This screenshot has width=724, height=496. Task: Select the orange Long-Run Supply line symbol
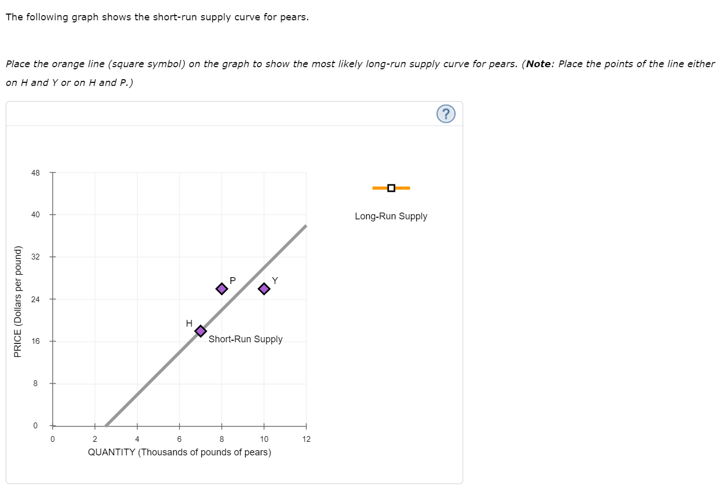[x=391, y=188]
